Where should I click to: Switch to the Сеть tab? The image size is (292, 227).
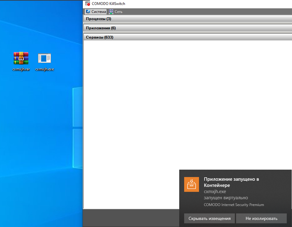pos(116,12)
